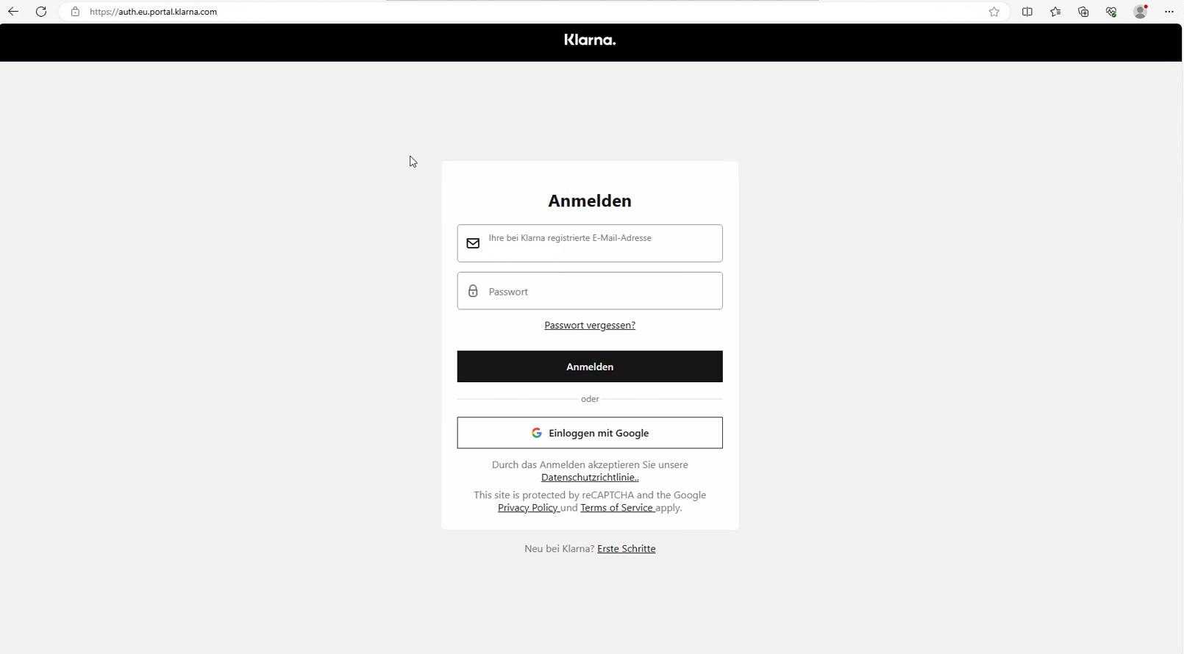Open the Google Privacy Policy link
The width and height of the screenshot is (1184, 654).
[x=527, y=508]
